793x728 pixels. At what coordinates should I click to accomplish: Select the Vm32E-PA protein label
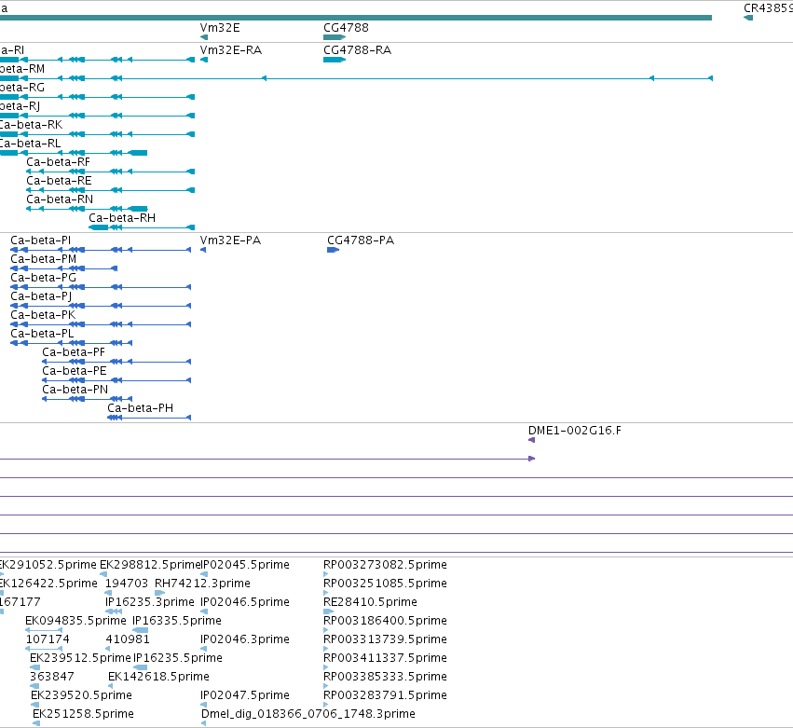coord(230,240)
